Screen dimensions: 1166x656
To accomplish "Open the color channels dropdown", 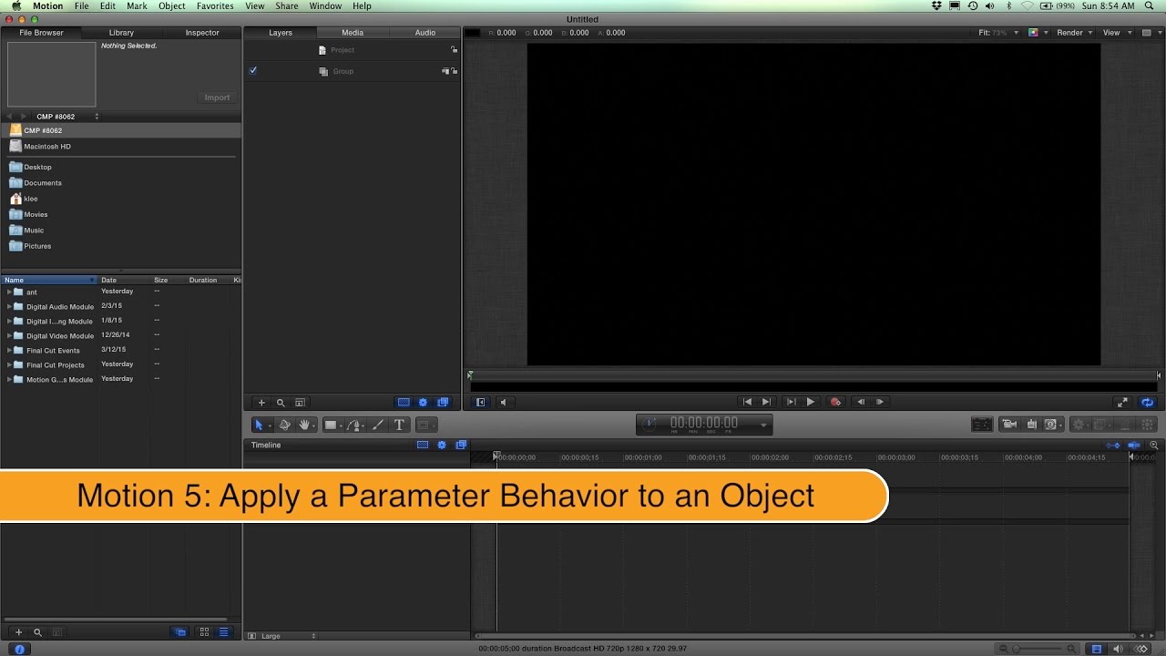I will coord(1037,33).
